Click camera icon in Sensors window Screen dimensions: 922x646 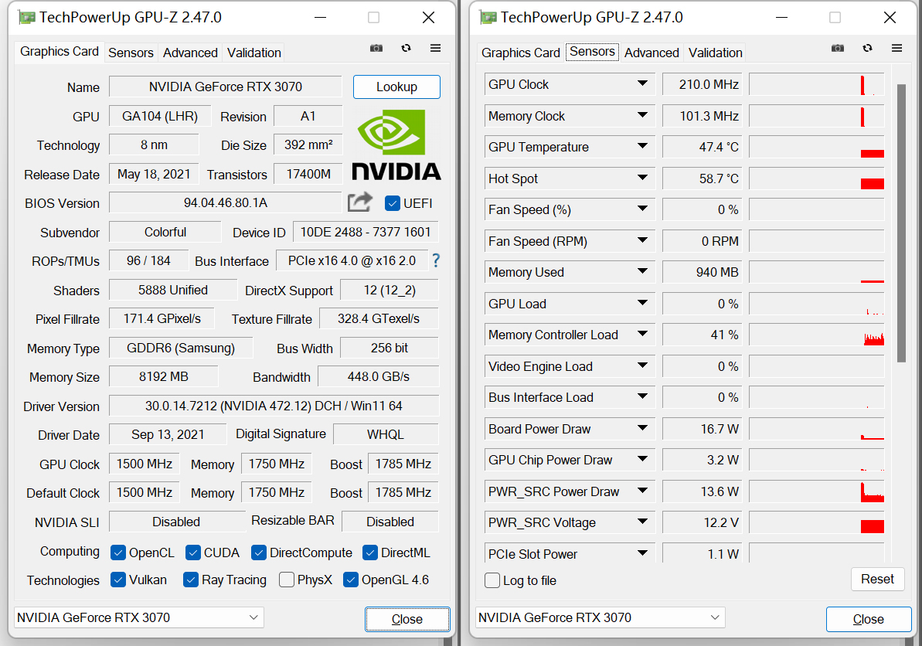[837, 48]
